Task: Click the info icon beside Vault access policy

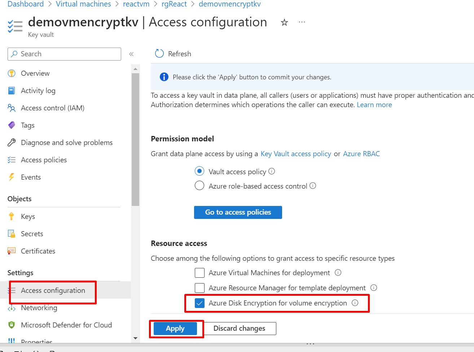Action: coord(272,171)
